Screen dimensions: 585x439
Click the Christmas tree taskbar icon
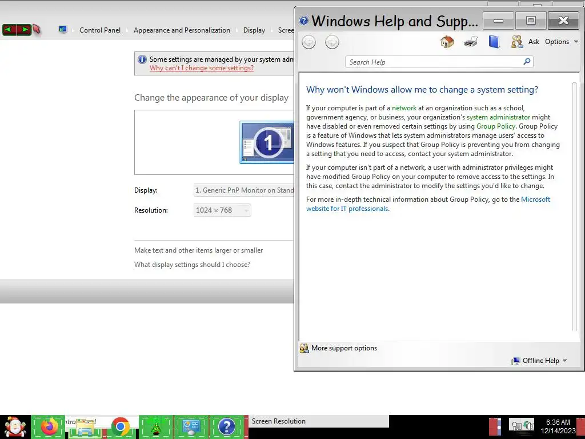click(156, 427)
